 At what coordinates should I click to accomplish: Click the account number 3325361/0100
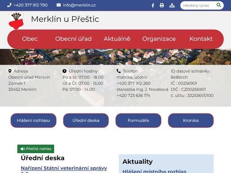point(200,96)
